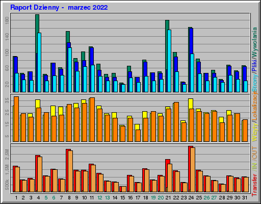
Task: Click the 'OUT' legend label
Action: tap(254, 153)
